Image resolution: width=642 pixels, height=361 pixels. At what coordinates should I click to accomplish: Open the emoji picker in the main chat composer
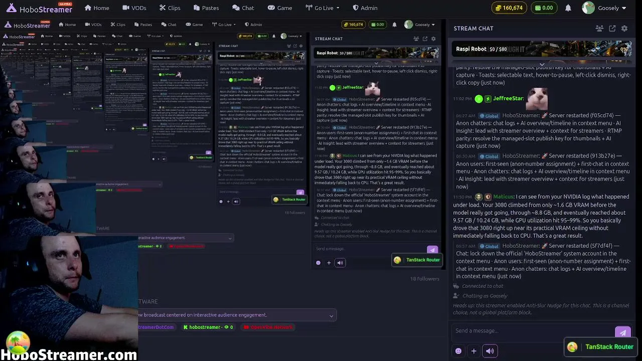coord(458,351)
